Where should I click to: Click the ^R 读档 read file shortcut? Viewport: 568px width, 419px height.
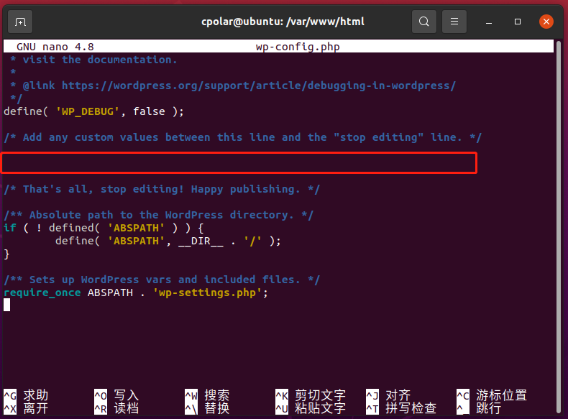coord(116,408)
